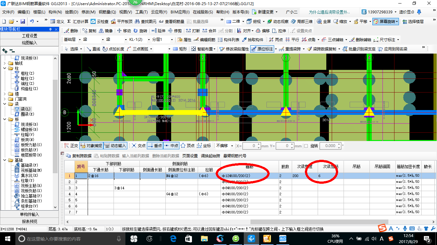Click 智能布置 smart layout
This screenshot has height=245, width=437.
coord(203,49)
